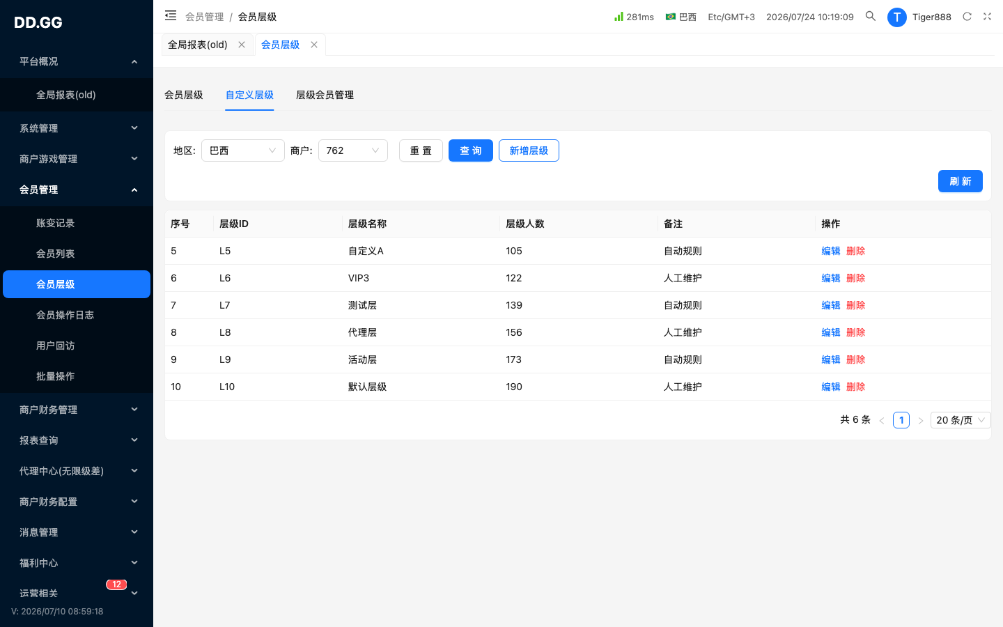
Task: Open 用户回访 in the sidebar
Action: tap(77, 346)
